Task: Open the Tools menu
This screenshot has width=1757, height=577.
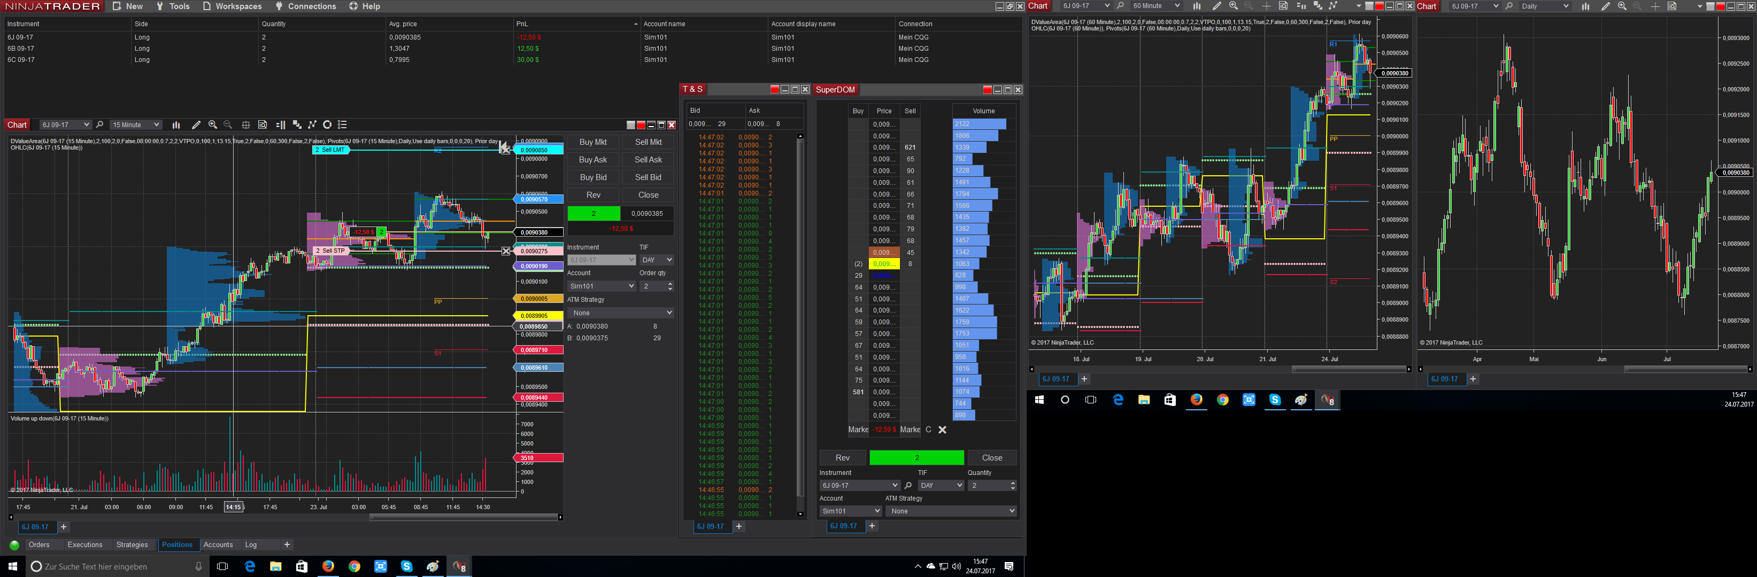Action: click(x=173, y=6)
